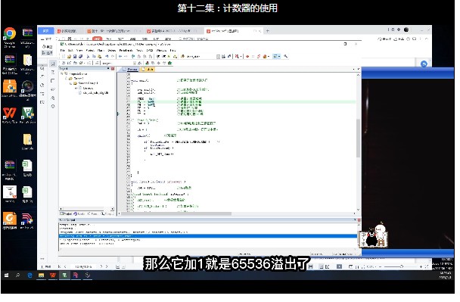460x302 pixels.
Task: Click the Keil Build target icon
Action: pos(70,63)
